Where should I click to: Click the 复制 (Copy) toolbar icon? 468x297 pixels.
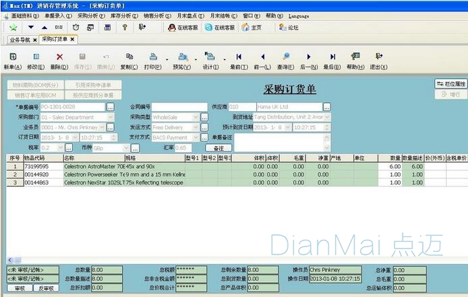[x=128, y=57]
